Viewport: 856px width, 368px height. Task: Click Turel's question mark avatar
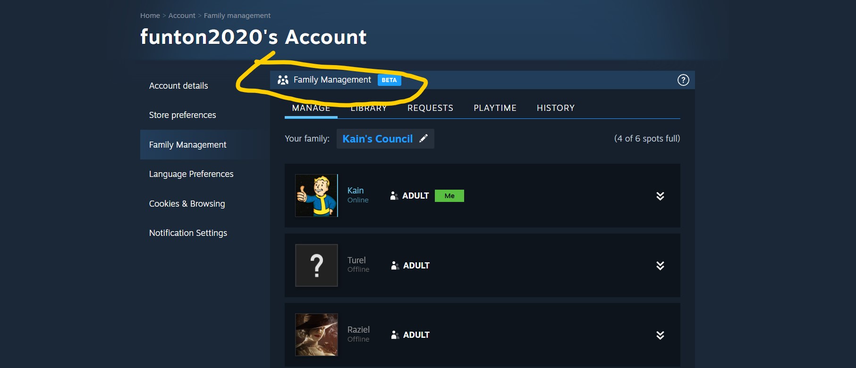[x=316, y=265]
